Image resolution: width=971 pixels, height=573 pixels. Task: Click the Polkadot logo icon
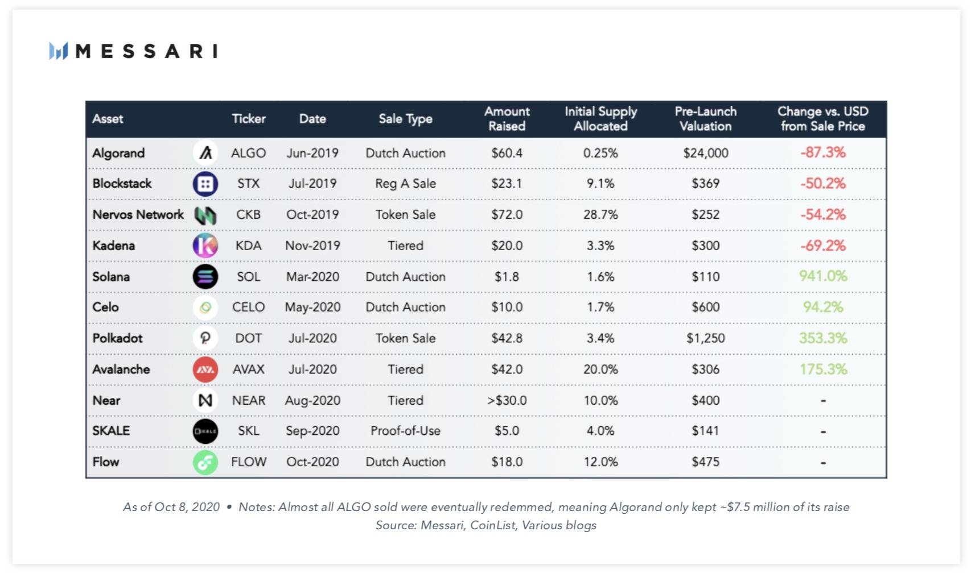(205, 338)
